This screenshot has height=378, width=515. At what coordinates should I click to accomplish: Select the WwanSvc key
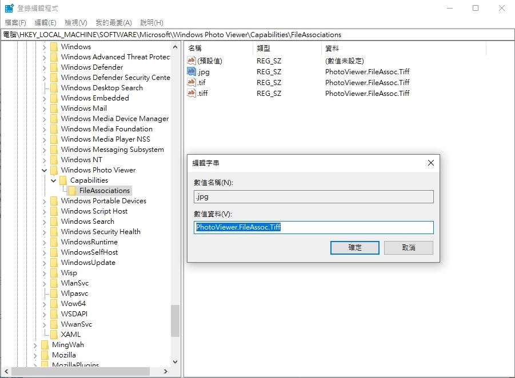[77, 324]
